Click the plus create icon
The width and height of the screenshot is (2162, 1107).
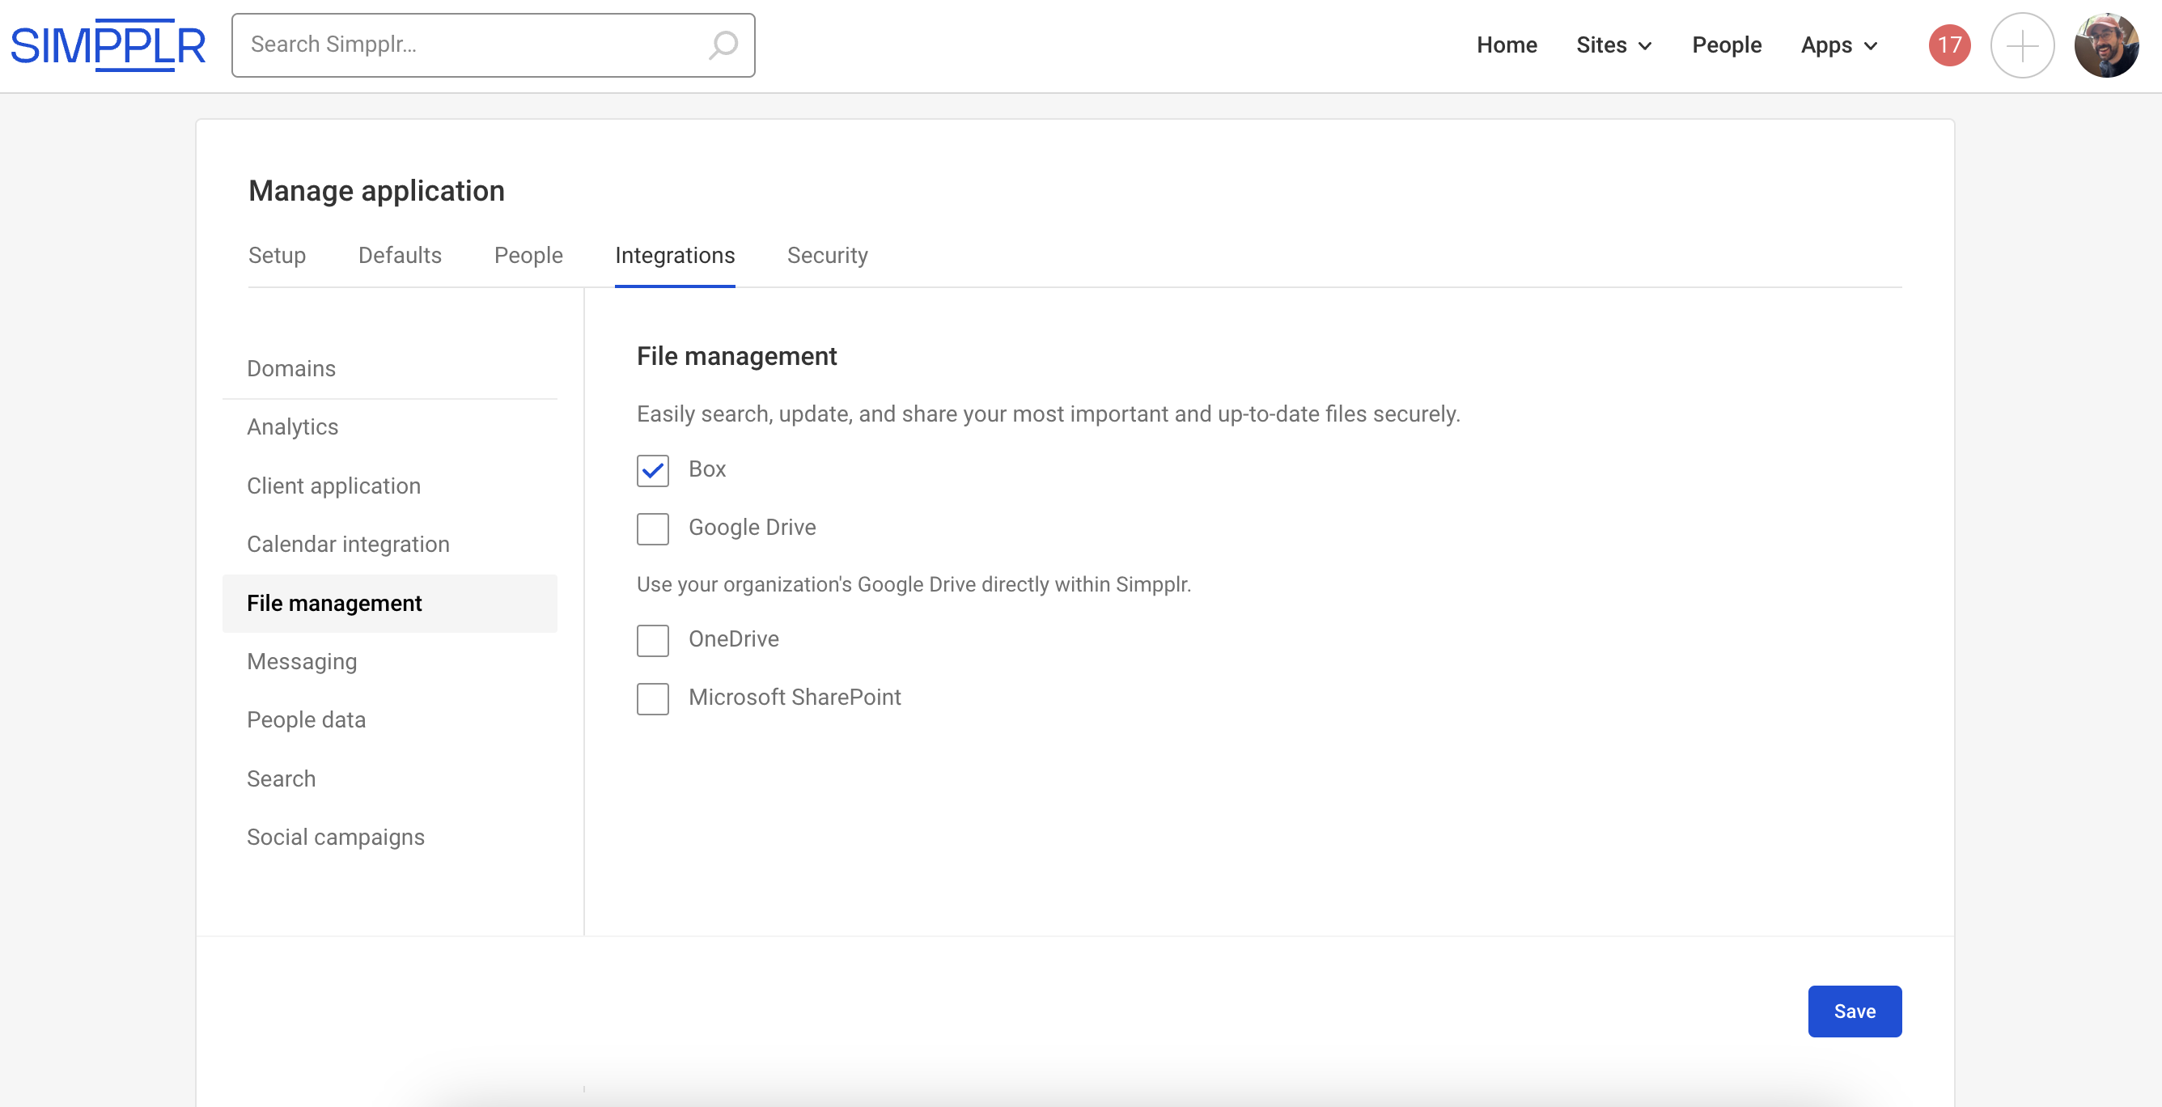(2021, 45)
